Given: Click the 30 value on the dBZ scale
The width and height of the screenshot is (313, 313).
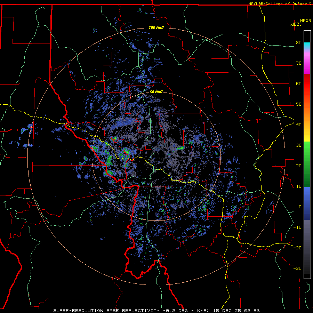Looking at the screenshot, I should (299, 145).
